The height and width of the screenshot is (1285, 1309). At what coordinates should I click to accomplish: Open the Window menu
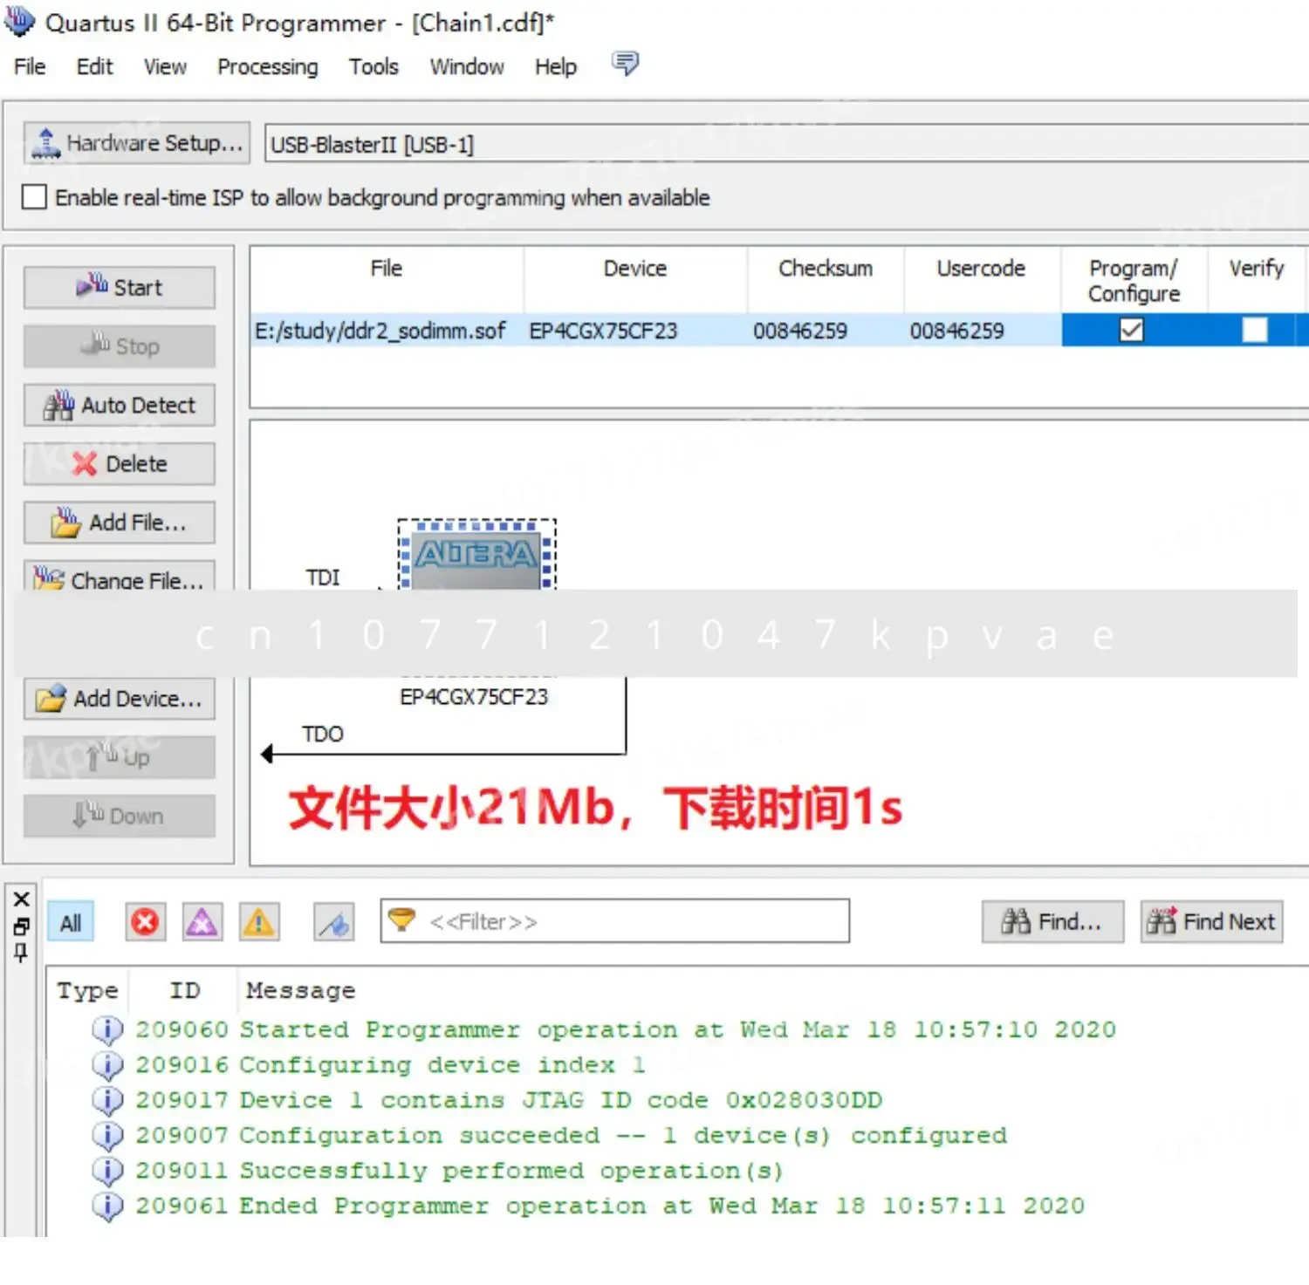(467, 66)
